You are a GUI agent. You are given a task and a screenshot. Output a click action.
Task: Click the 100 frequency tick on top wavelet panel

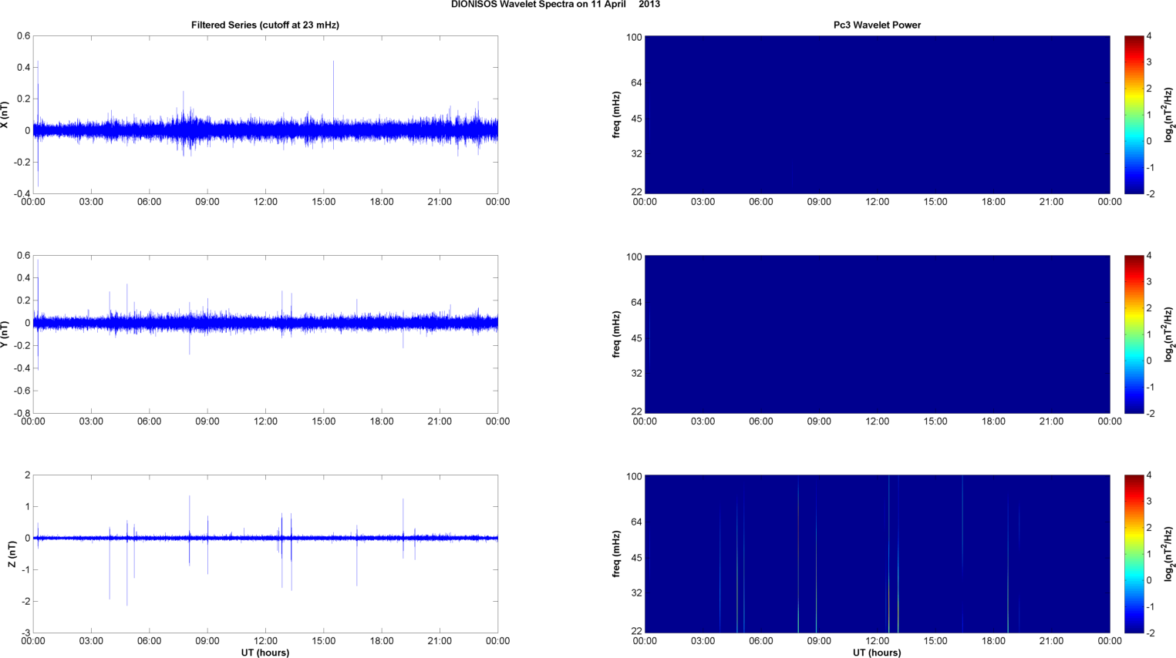pos(634,37)
